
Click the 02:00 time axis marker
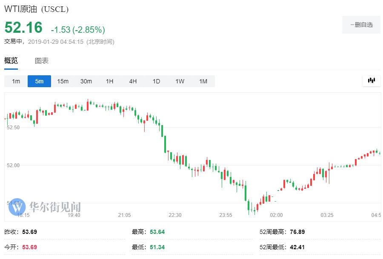pyautogui.click(x=276, y=215)
